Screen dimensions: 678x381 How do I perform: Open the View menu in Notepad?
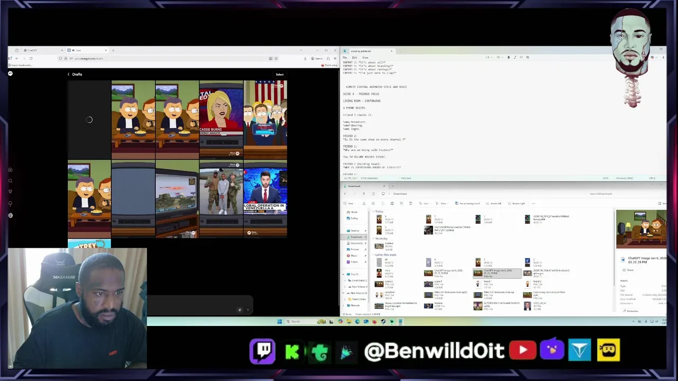click(365, 57)
